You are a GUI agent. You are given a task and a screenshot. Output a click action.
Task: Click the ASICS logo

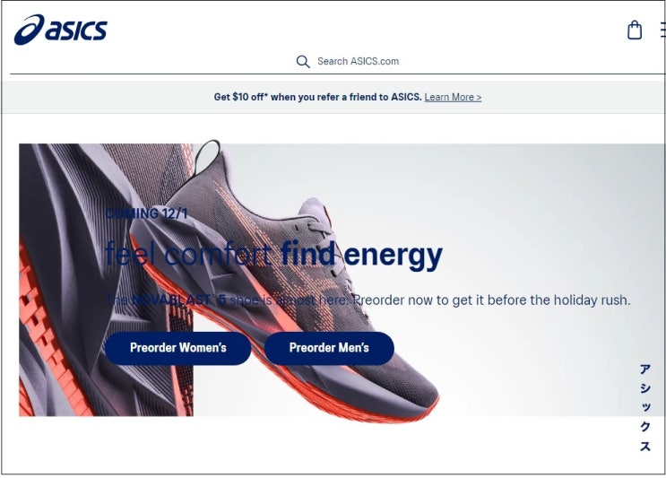coord(60,30)
